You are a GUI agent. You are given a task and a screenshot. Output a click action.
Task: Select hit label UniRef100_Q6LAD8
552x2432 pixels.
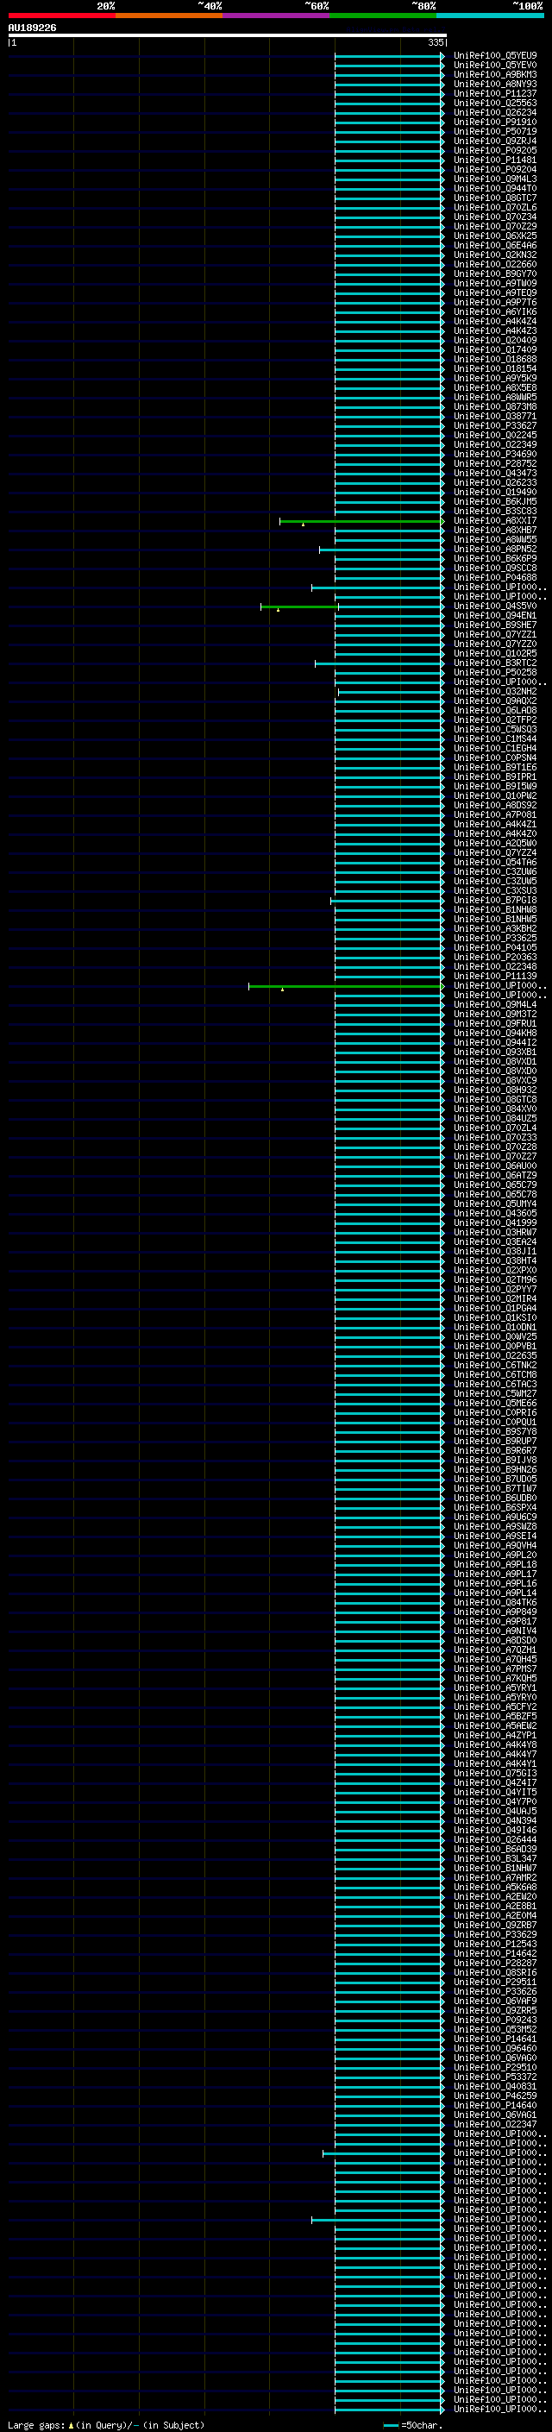(x=495, y=711)
